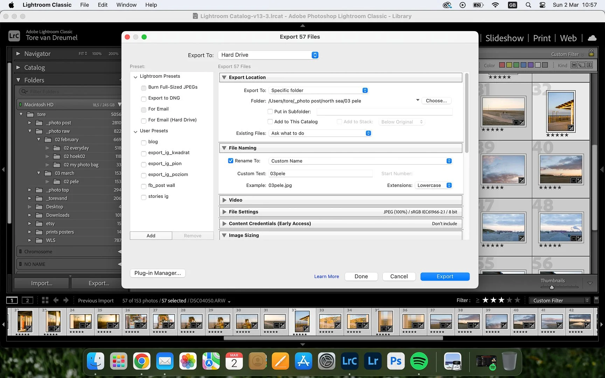The image size is (605, 378).
Task: Click the cloud sync icon in module bar
Action: pyautogui.click(x=592, y=38)
